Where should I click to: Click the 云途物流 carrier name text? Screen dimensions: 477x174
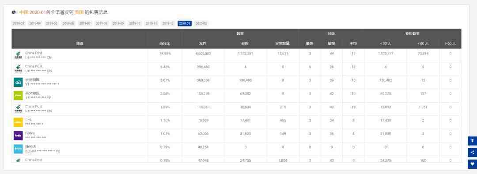point(33,80)
